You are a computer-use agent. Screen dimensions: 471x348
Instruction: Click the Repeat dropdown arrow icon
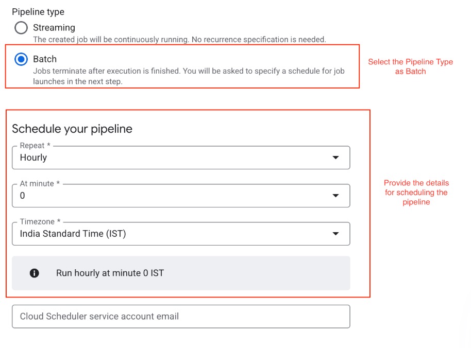point(335,158)
